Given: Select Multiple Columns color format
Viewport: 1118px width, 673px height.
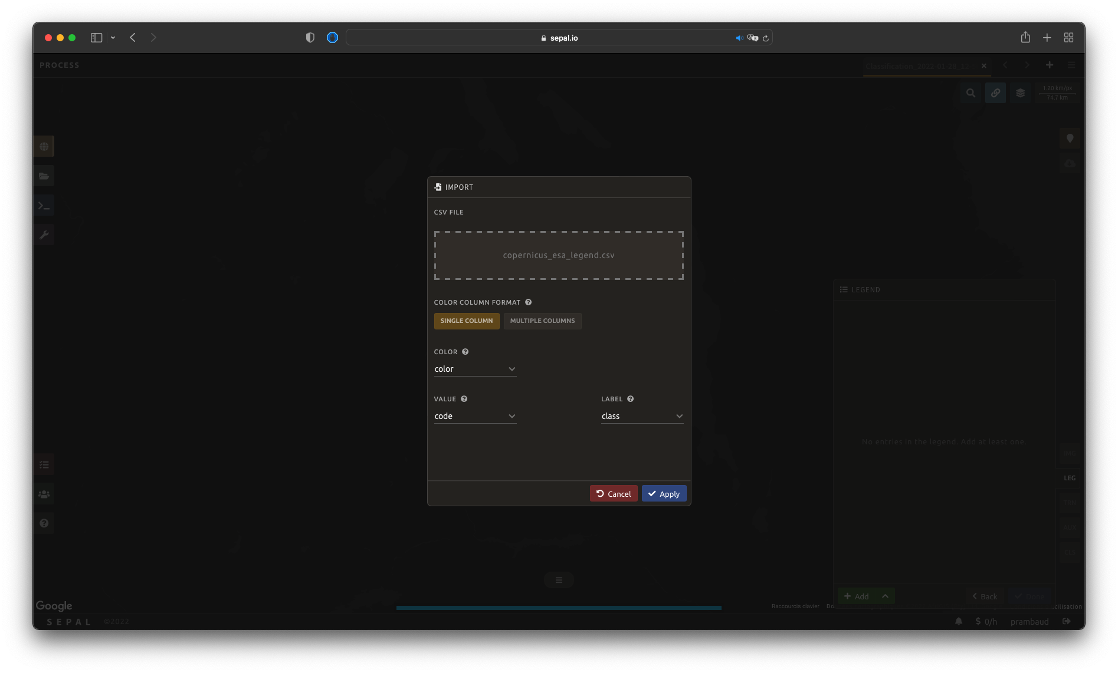Looking at the screenshot, I should 542,321.
